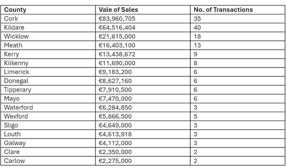The height and width of the screenshot is (168, 287).
Task: Select the Waterford county cell
Action: coord(48,108)
